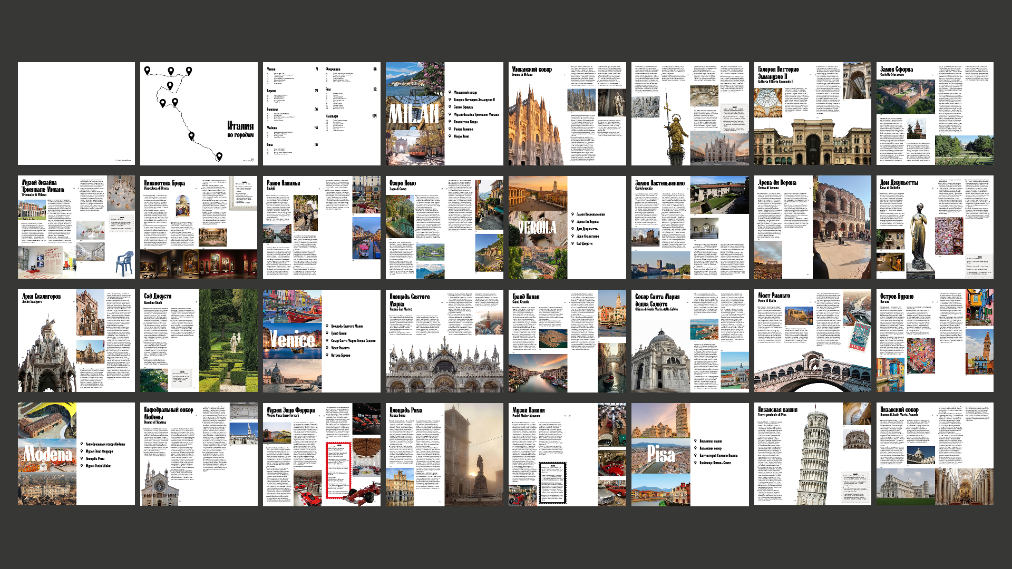
Task: Select the Площадь Святого Марка spread
Action: click(x=444, y=341)
